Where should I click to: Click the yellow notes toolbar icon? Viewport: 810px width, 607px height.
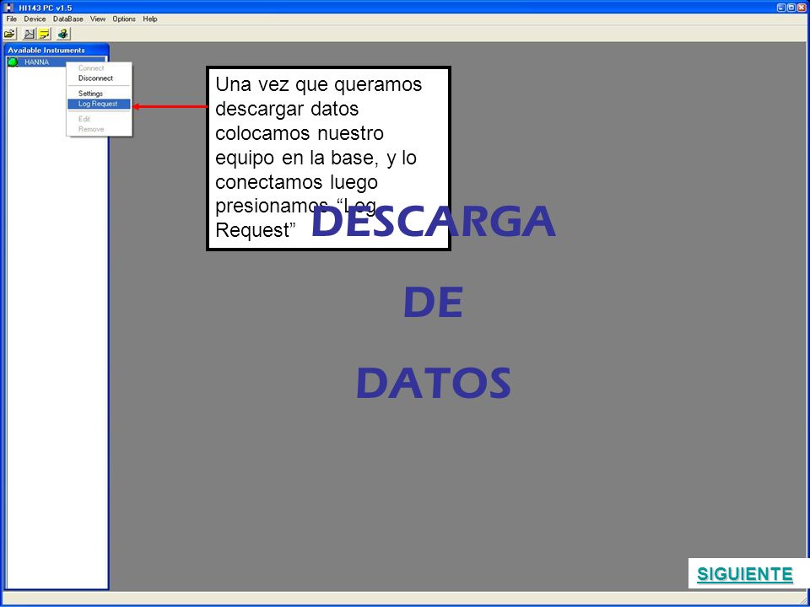pyautogui.click(x=45, y=34)
